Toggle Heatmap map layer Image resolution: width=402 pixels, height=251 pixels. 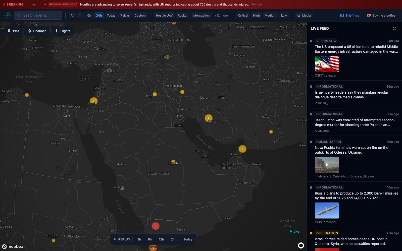click(37, 31)
